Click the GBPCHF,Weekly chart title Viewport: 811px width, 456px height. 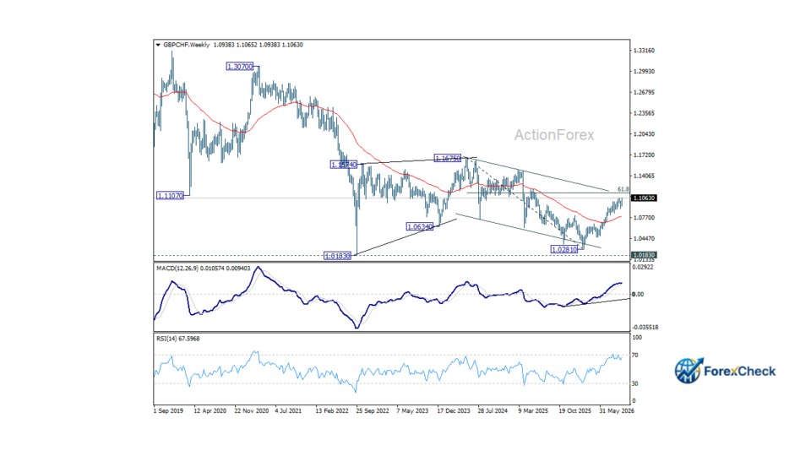(x=186, y=45)
